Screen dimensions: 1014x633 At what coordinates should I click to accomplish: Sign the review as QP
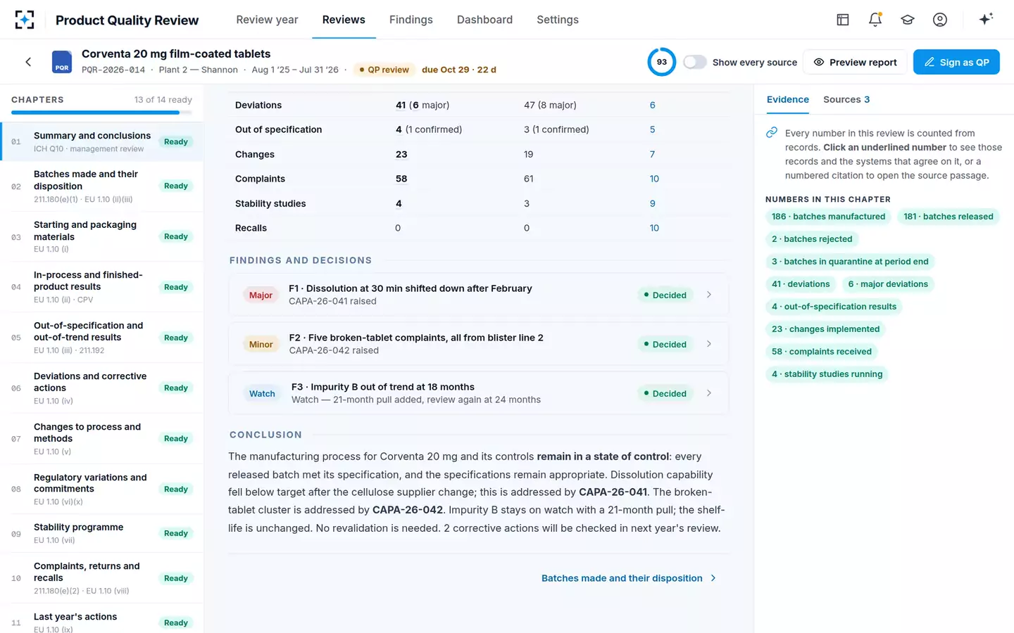click(x=956, y=62)
